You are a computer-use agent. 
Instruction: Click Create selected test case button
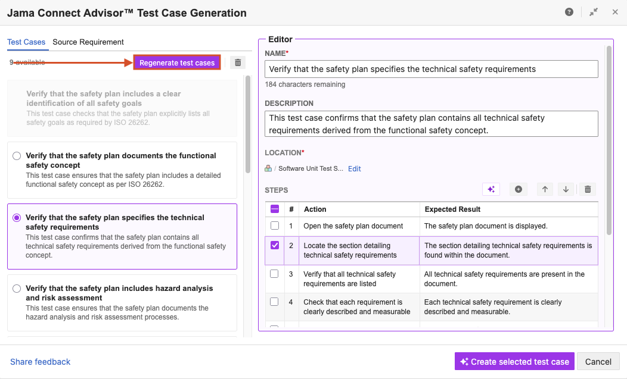click(514, 361)
